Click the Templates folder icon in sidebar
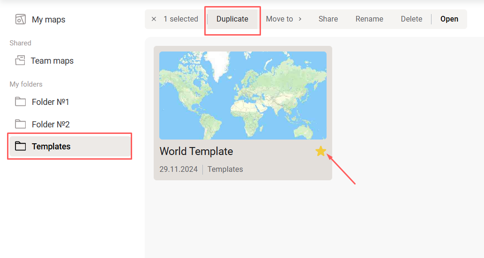Viewport: 484px width, 258px height. [20, 146]
